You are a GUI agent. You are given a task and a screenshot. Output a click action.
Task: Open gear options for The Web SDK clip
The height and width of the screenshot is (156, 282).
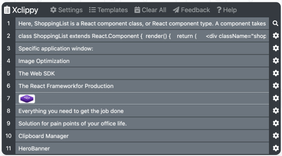point(276,73)
